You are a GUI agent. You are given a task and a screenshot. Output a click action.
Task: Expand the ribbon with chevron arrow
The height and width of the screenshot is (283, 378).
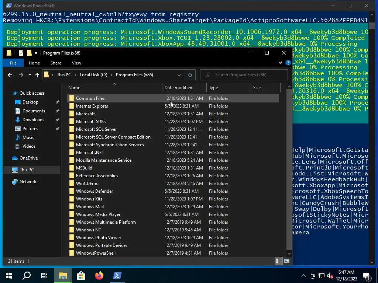pyautogui.click(x=280, y=63)
